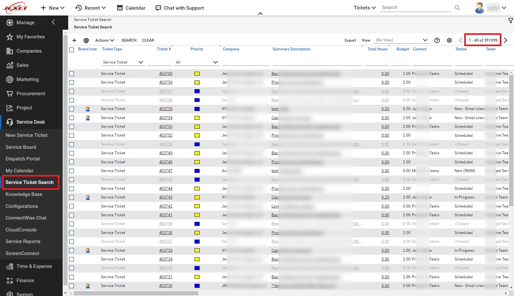Open Service Board in the sidebar
Viewport: 514px width, 296px height.
point(21,147)
